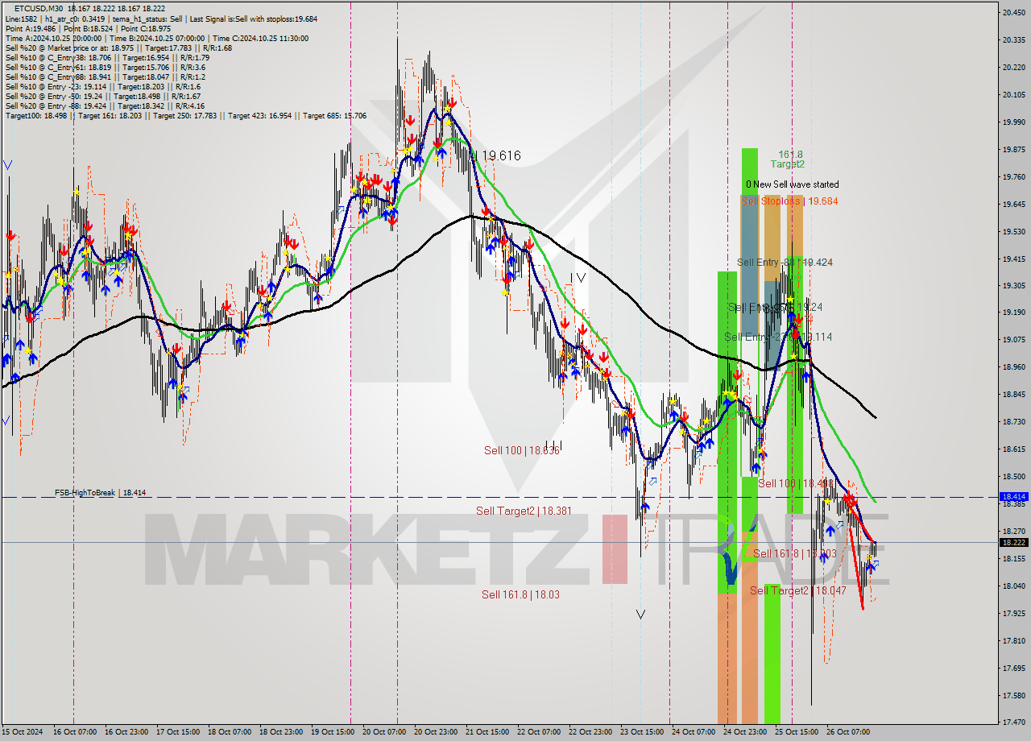Viewport: 1031px width, 741px height.
Task: Click the '23 Oct 15:00' time axis label
Action: point(642,732)
